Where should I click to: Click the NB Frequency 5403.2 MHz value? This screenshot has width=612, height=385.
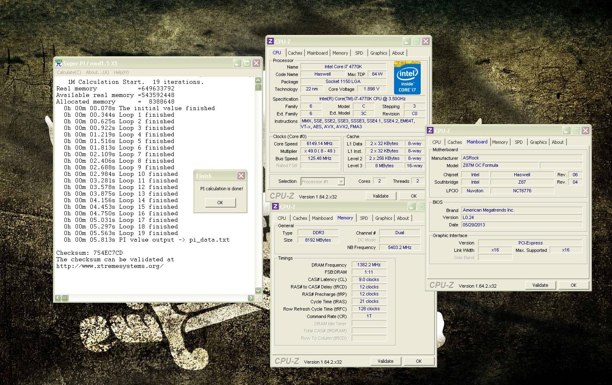[x=399, y=247]
